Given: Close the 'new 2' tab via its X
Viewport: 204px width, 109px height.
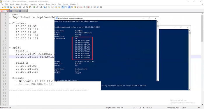Looking at the screenshot, I should point(26,11).
